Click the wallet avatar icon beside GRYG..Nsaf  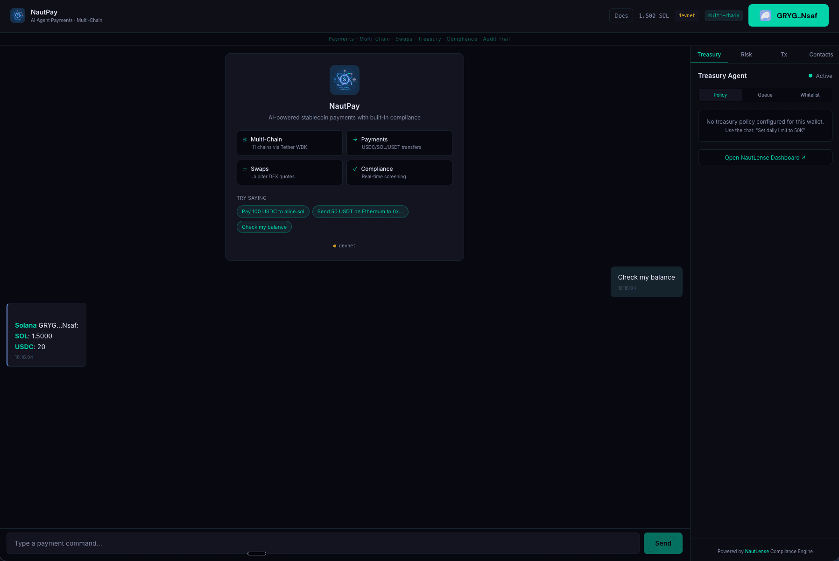pos(765,15)
